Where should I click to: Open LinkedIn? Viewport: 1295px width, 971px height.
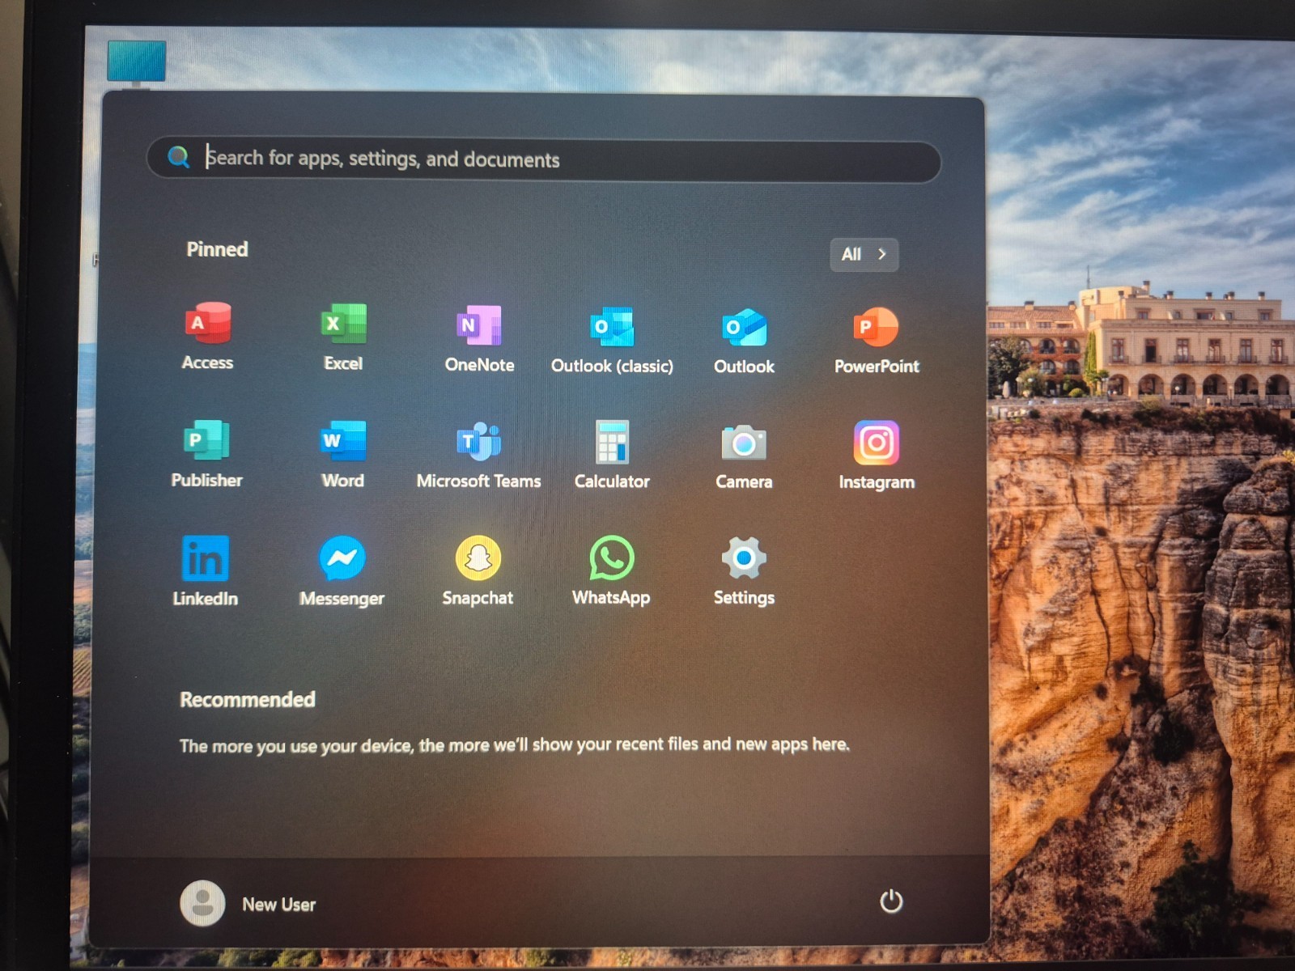point(205,571)
